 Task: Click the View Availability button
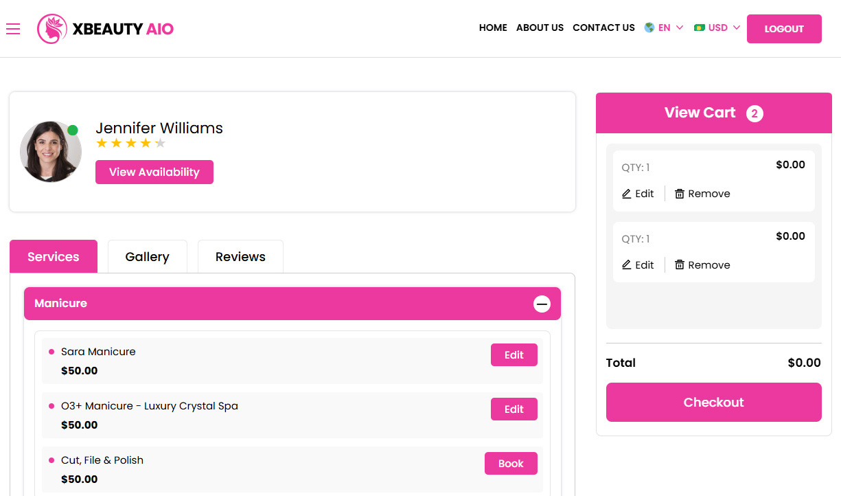coord(154,172)
